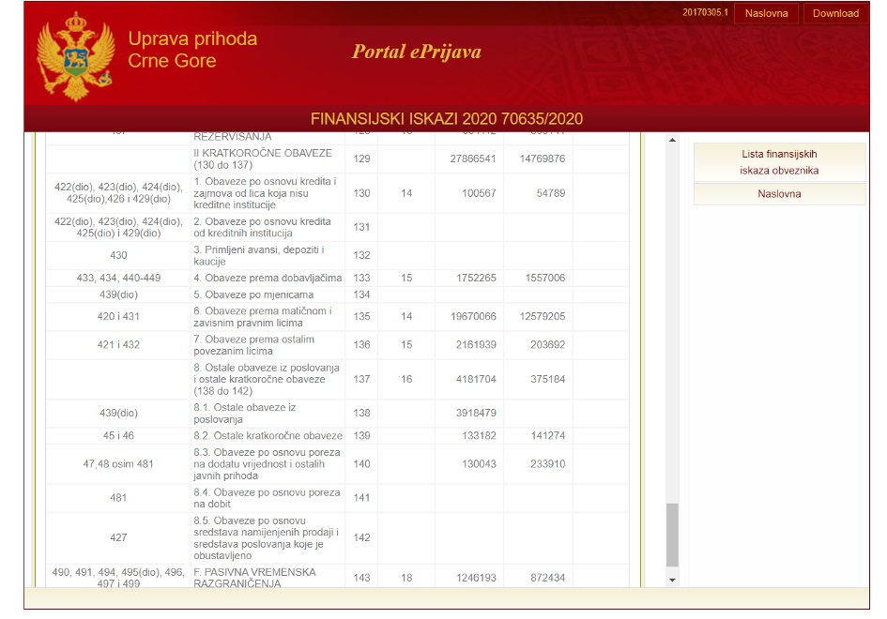Click label Obaveze po mjenicama
The image size is (887, 619).
coord(253,295)
